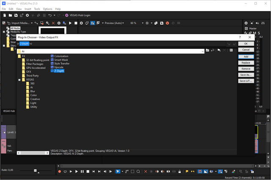This screenshot has height=180, width=271.
Task: Open the Import Media dropdown
Action: click(x=31, y=23)
